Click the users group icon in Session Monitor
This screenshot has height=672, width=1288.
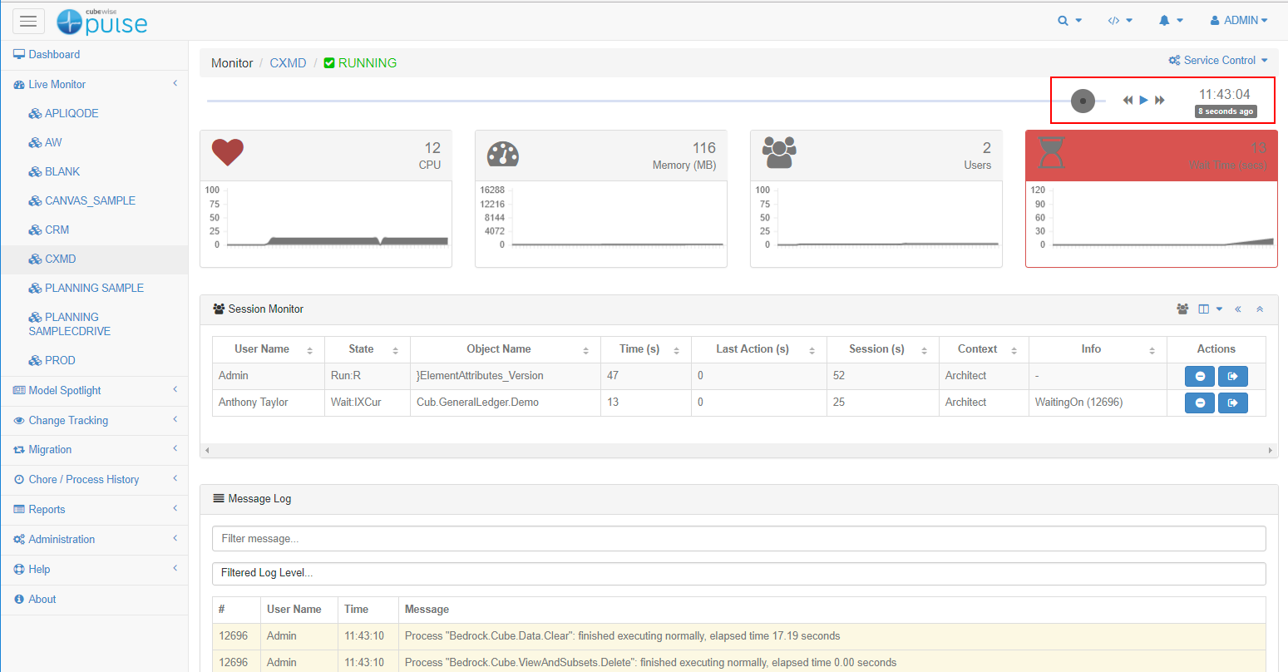1182,309
